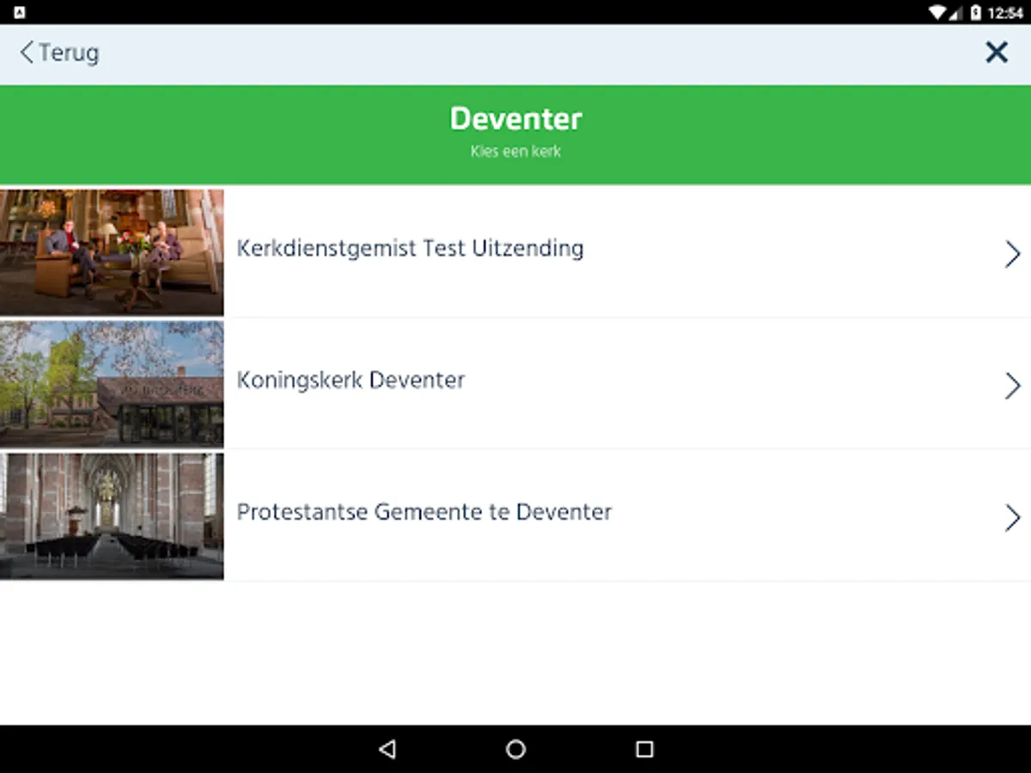Tap the Android home circle icon

[x=515, y=749]
